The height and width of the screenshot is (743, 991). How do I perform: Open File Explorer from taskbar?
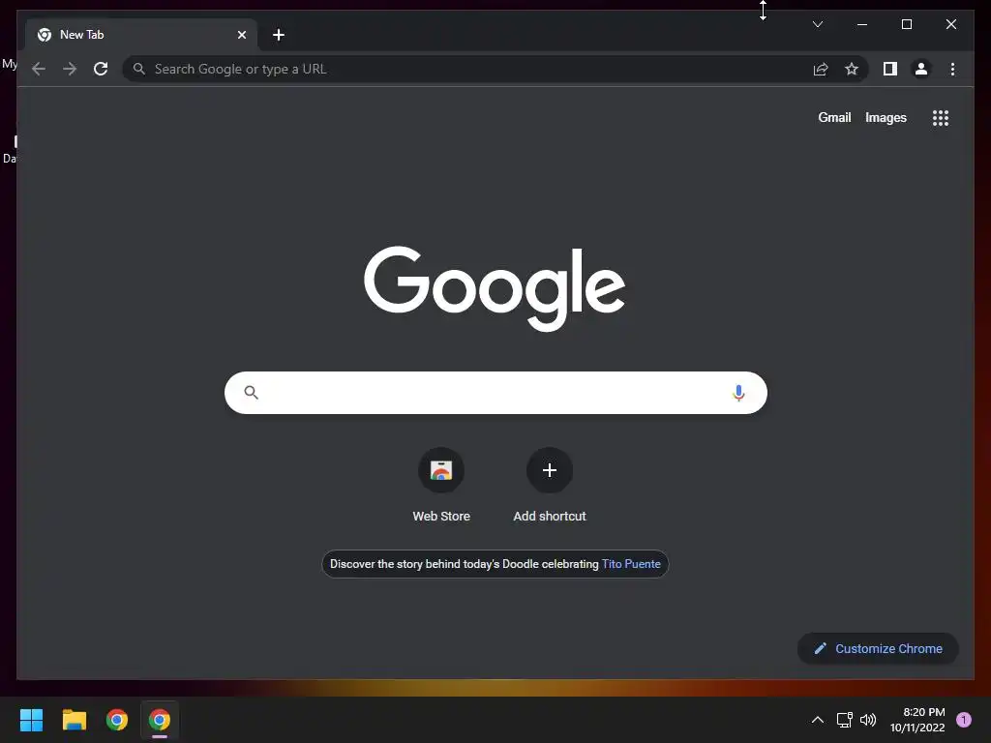74,720
